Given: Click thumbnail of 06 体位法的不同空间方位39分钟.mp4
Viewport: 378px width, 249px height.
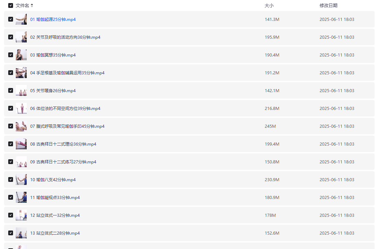Looking at the screenshot, I should 21,108.
